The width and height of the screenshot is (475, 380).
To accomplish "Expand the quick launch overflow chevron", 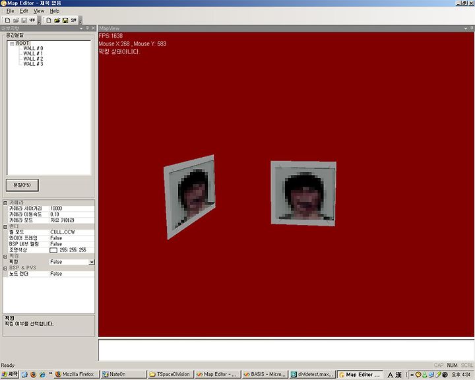I will pyautogui.click(x=51, y=373).
